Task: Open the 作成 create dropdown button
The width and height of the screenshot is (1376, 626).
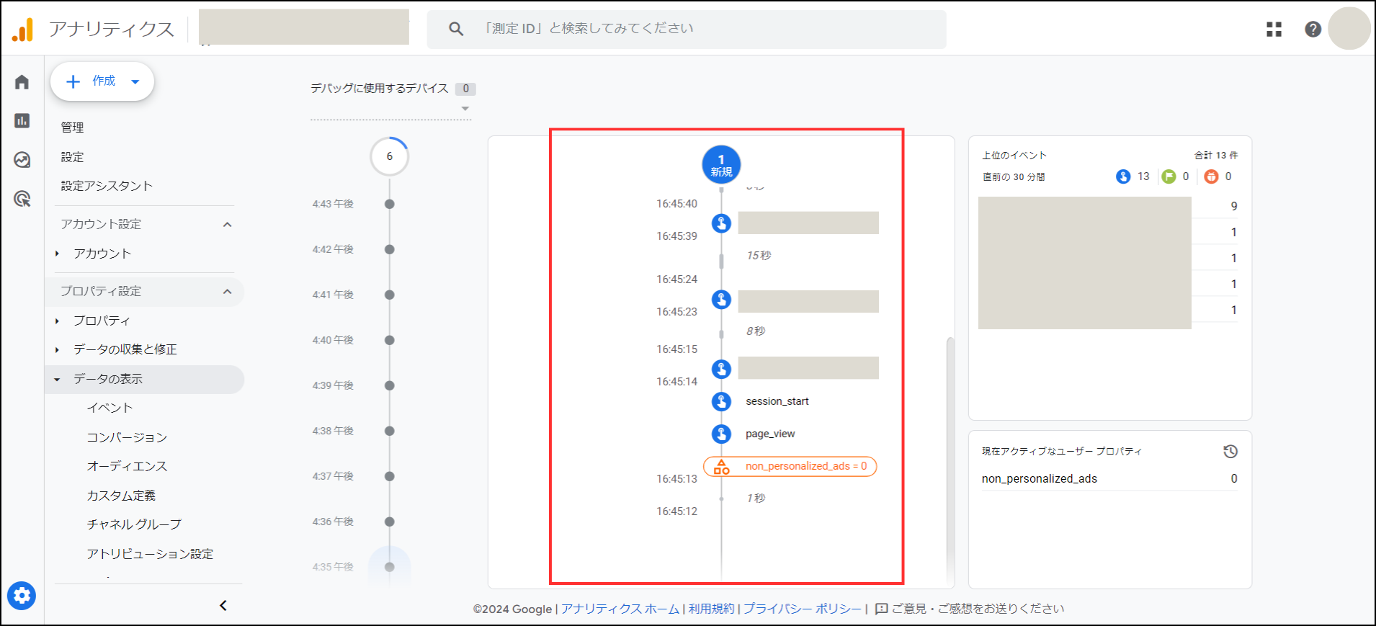Action: coord(102,81)
